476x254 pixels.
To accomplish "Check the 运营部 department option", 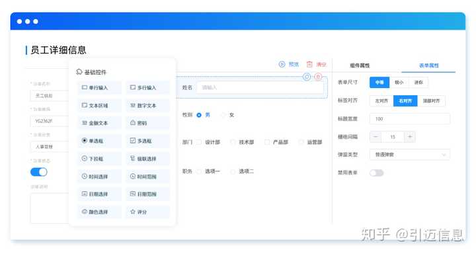I will pyautogui.click(x=301, y=142).
